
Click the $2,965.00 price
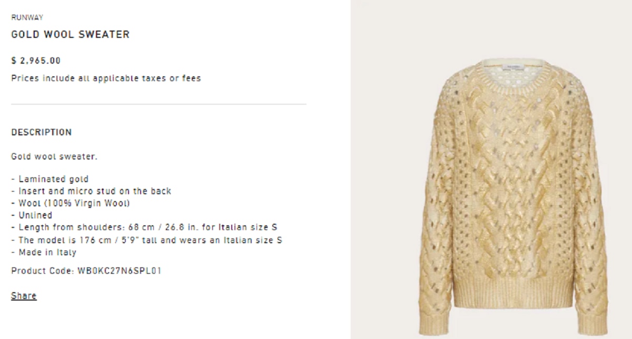(36, 61)
